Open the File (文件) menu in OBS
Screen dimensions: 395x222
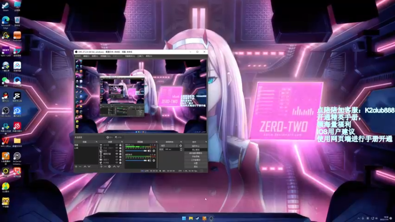pos(78,56)
